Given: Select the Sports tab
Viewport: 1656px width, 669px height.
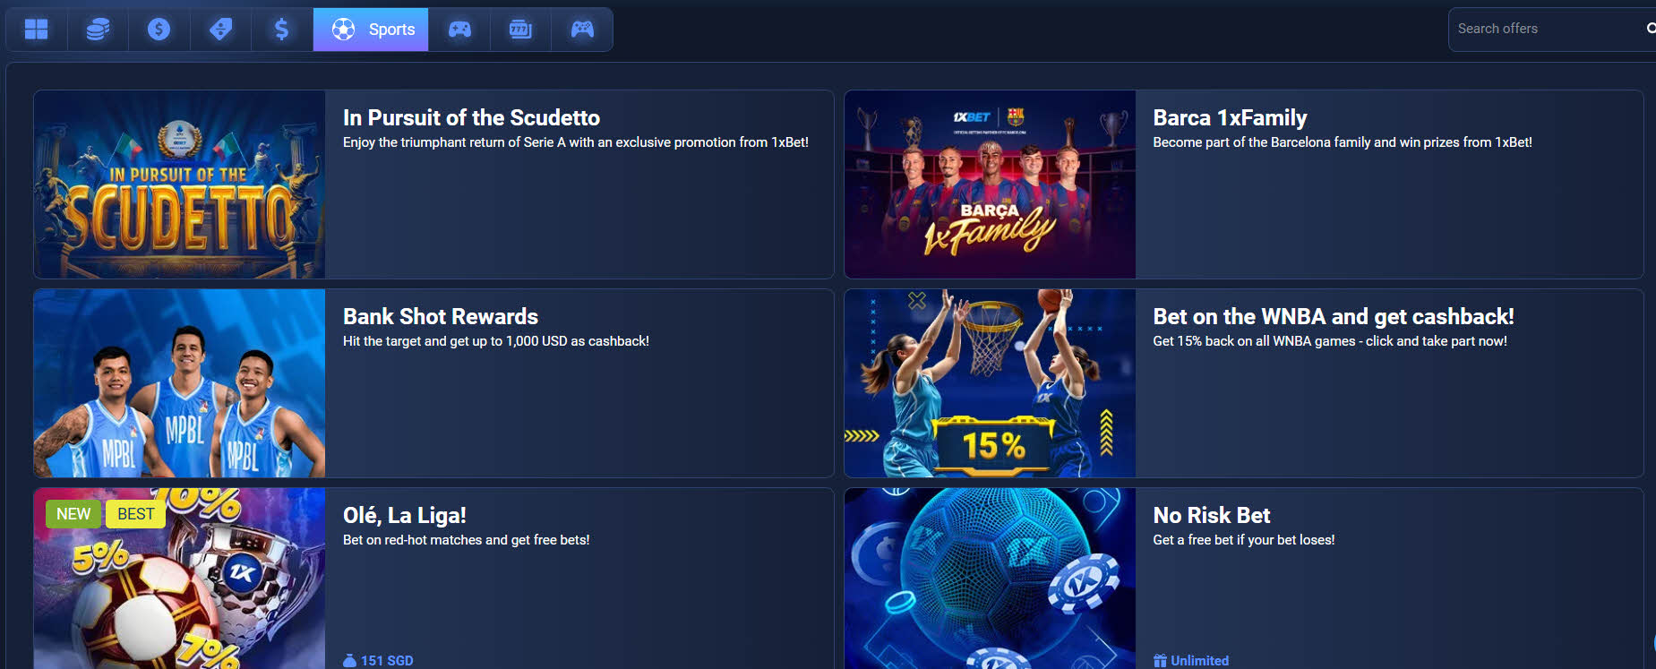Looking at the screenshot, I should tap(371, 30).
